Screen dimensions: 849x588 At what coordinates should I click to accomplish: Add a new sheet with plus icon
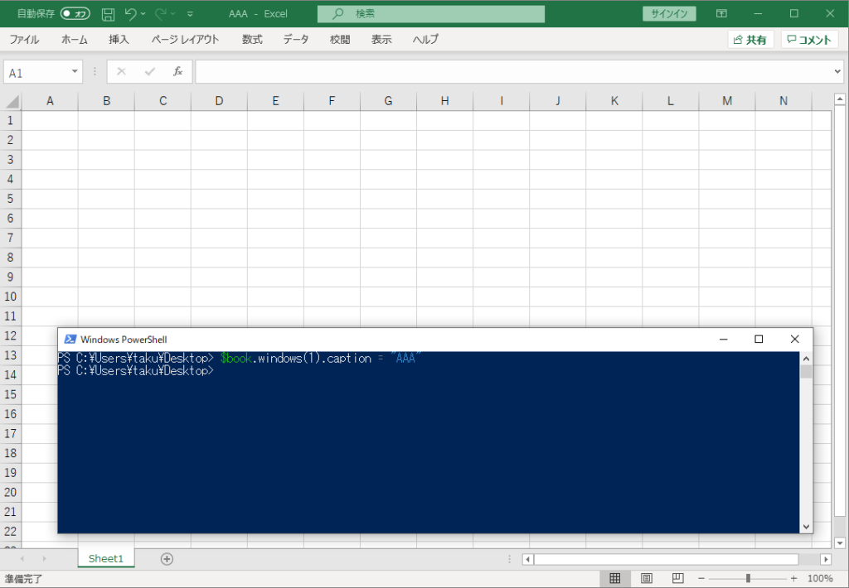pos(167,559)
